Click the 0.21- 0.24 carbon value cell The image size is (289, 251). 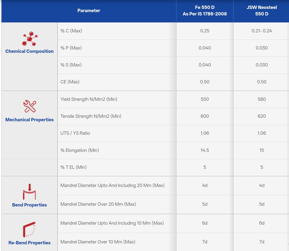click(261, 31)
